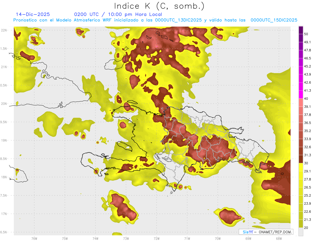This screenshot has height=242, width=313.
Task: Click the dark purple swatch above 50
Action: pyautogui.click(x=301, y=30)
